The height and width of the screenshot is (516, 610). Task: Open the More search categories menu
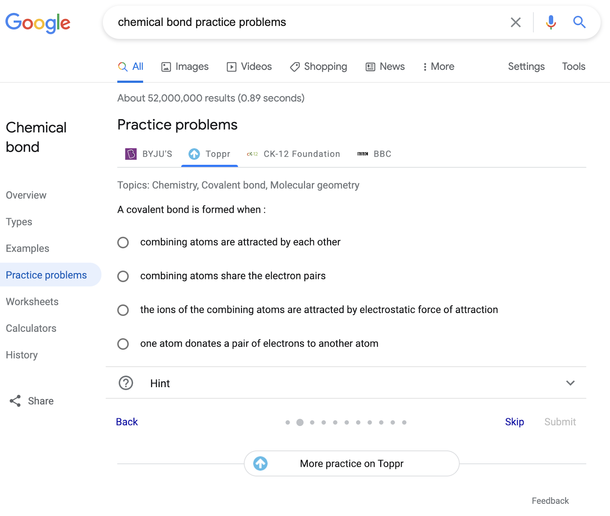(x=438, y=66)
